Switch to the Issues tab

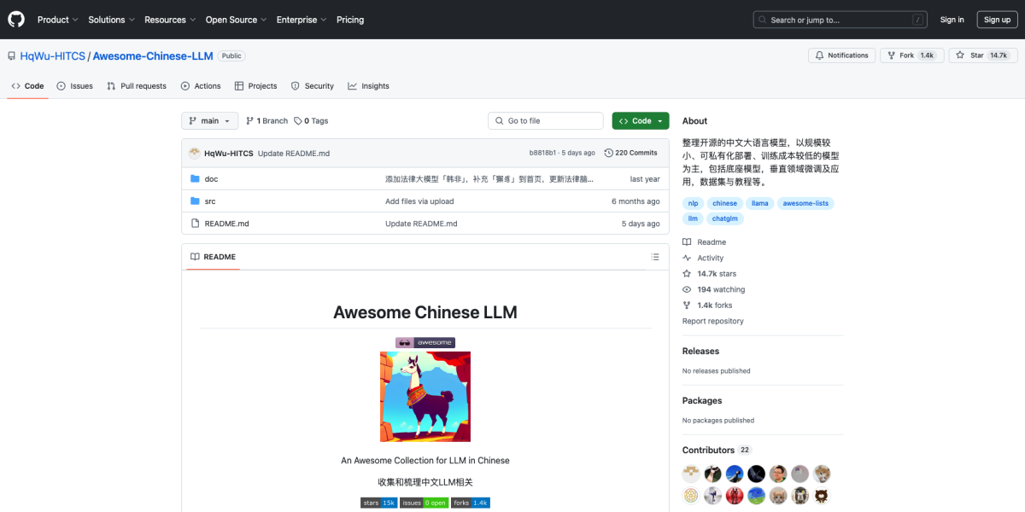[x=74, y=85]
